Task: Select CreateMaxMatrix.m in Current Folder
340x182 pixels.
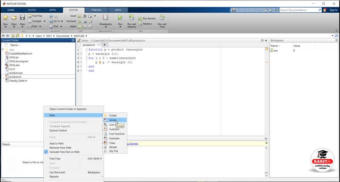Action: point(20,53)
